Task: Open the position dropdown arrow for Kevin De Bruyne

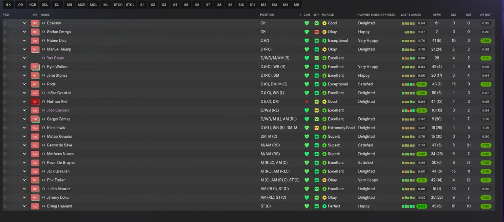Action: point(24,163)
